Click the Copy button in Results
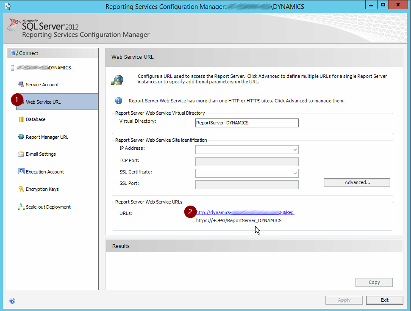This screenshot has height=311, width=411. (374, 283)
